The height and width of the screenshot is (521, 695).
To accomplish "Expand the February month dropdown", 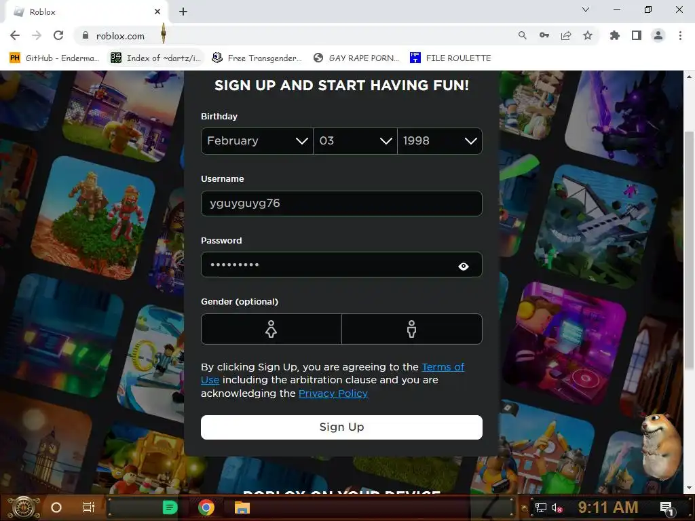I will click(x=257, y=141).
